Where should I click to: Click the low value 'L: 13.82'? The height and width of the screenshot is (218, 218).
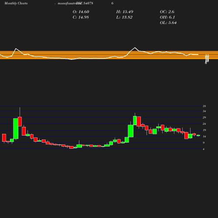tap(124, 17)
